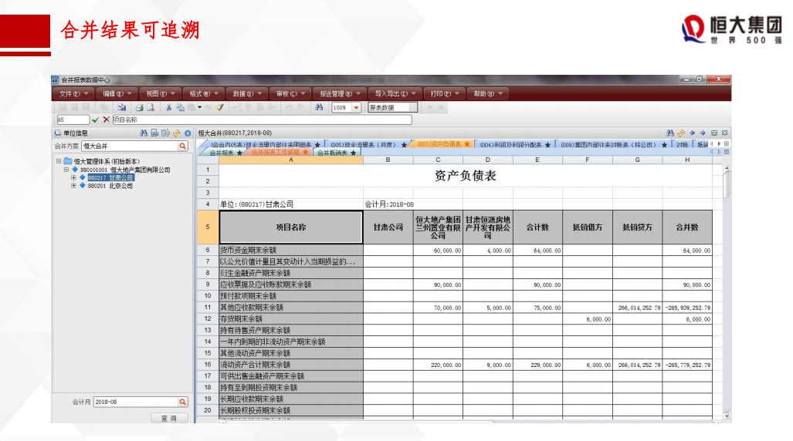The height and width of the screenshot is (441, 793).
Task: Switch to (009)集团内部往来对账表 tab
Action: [613, 144]
